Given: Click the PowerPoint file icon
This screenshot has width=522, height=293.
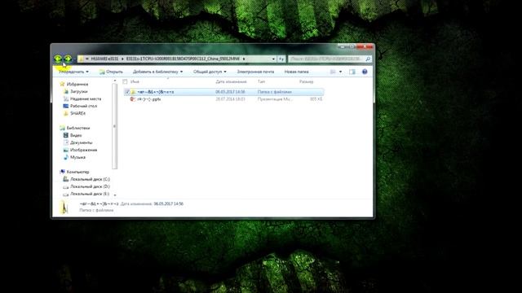Looking at the screenshot, I should point(133,99).
